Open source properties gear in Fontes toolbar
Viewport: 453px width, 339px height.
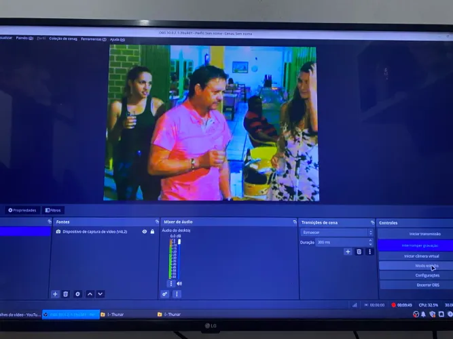[x=77, y=294]
